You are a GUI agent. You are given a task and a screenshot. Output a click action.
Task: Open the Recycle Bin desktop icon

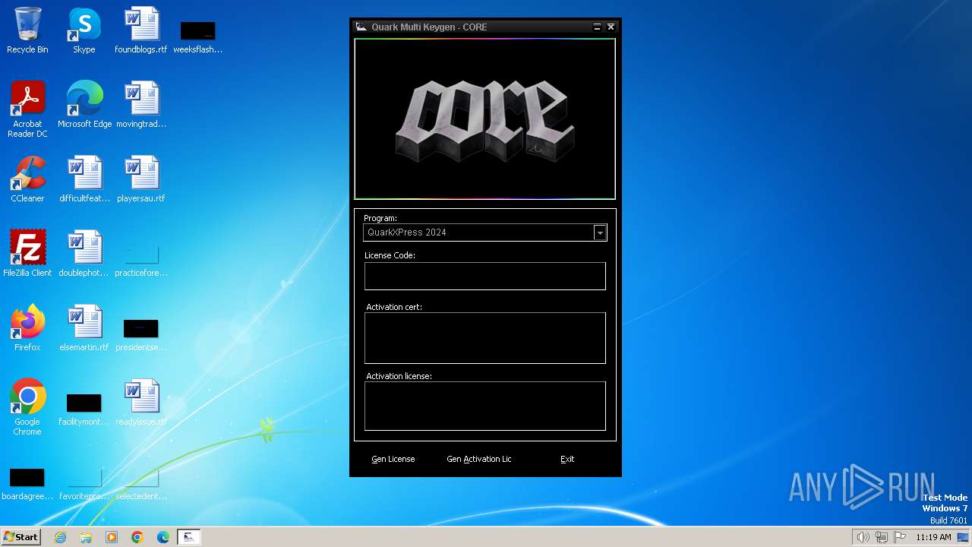[x=27, y=31]
